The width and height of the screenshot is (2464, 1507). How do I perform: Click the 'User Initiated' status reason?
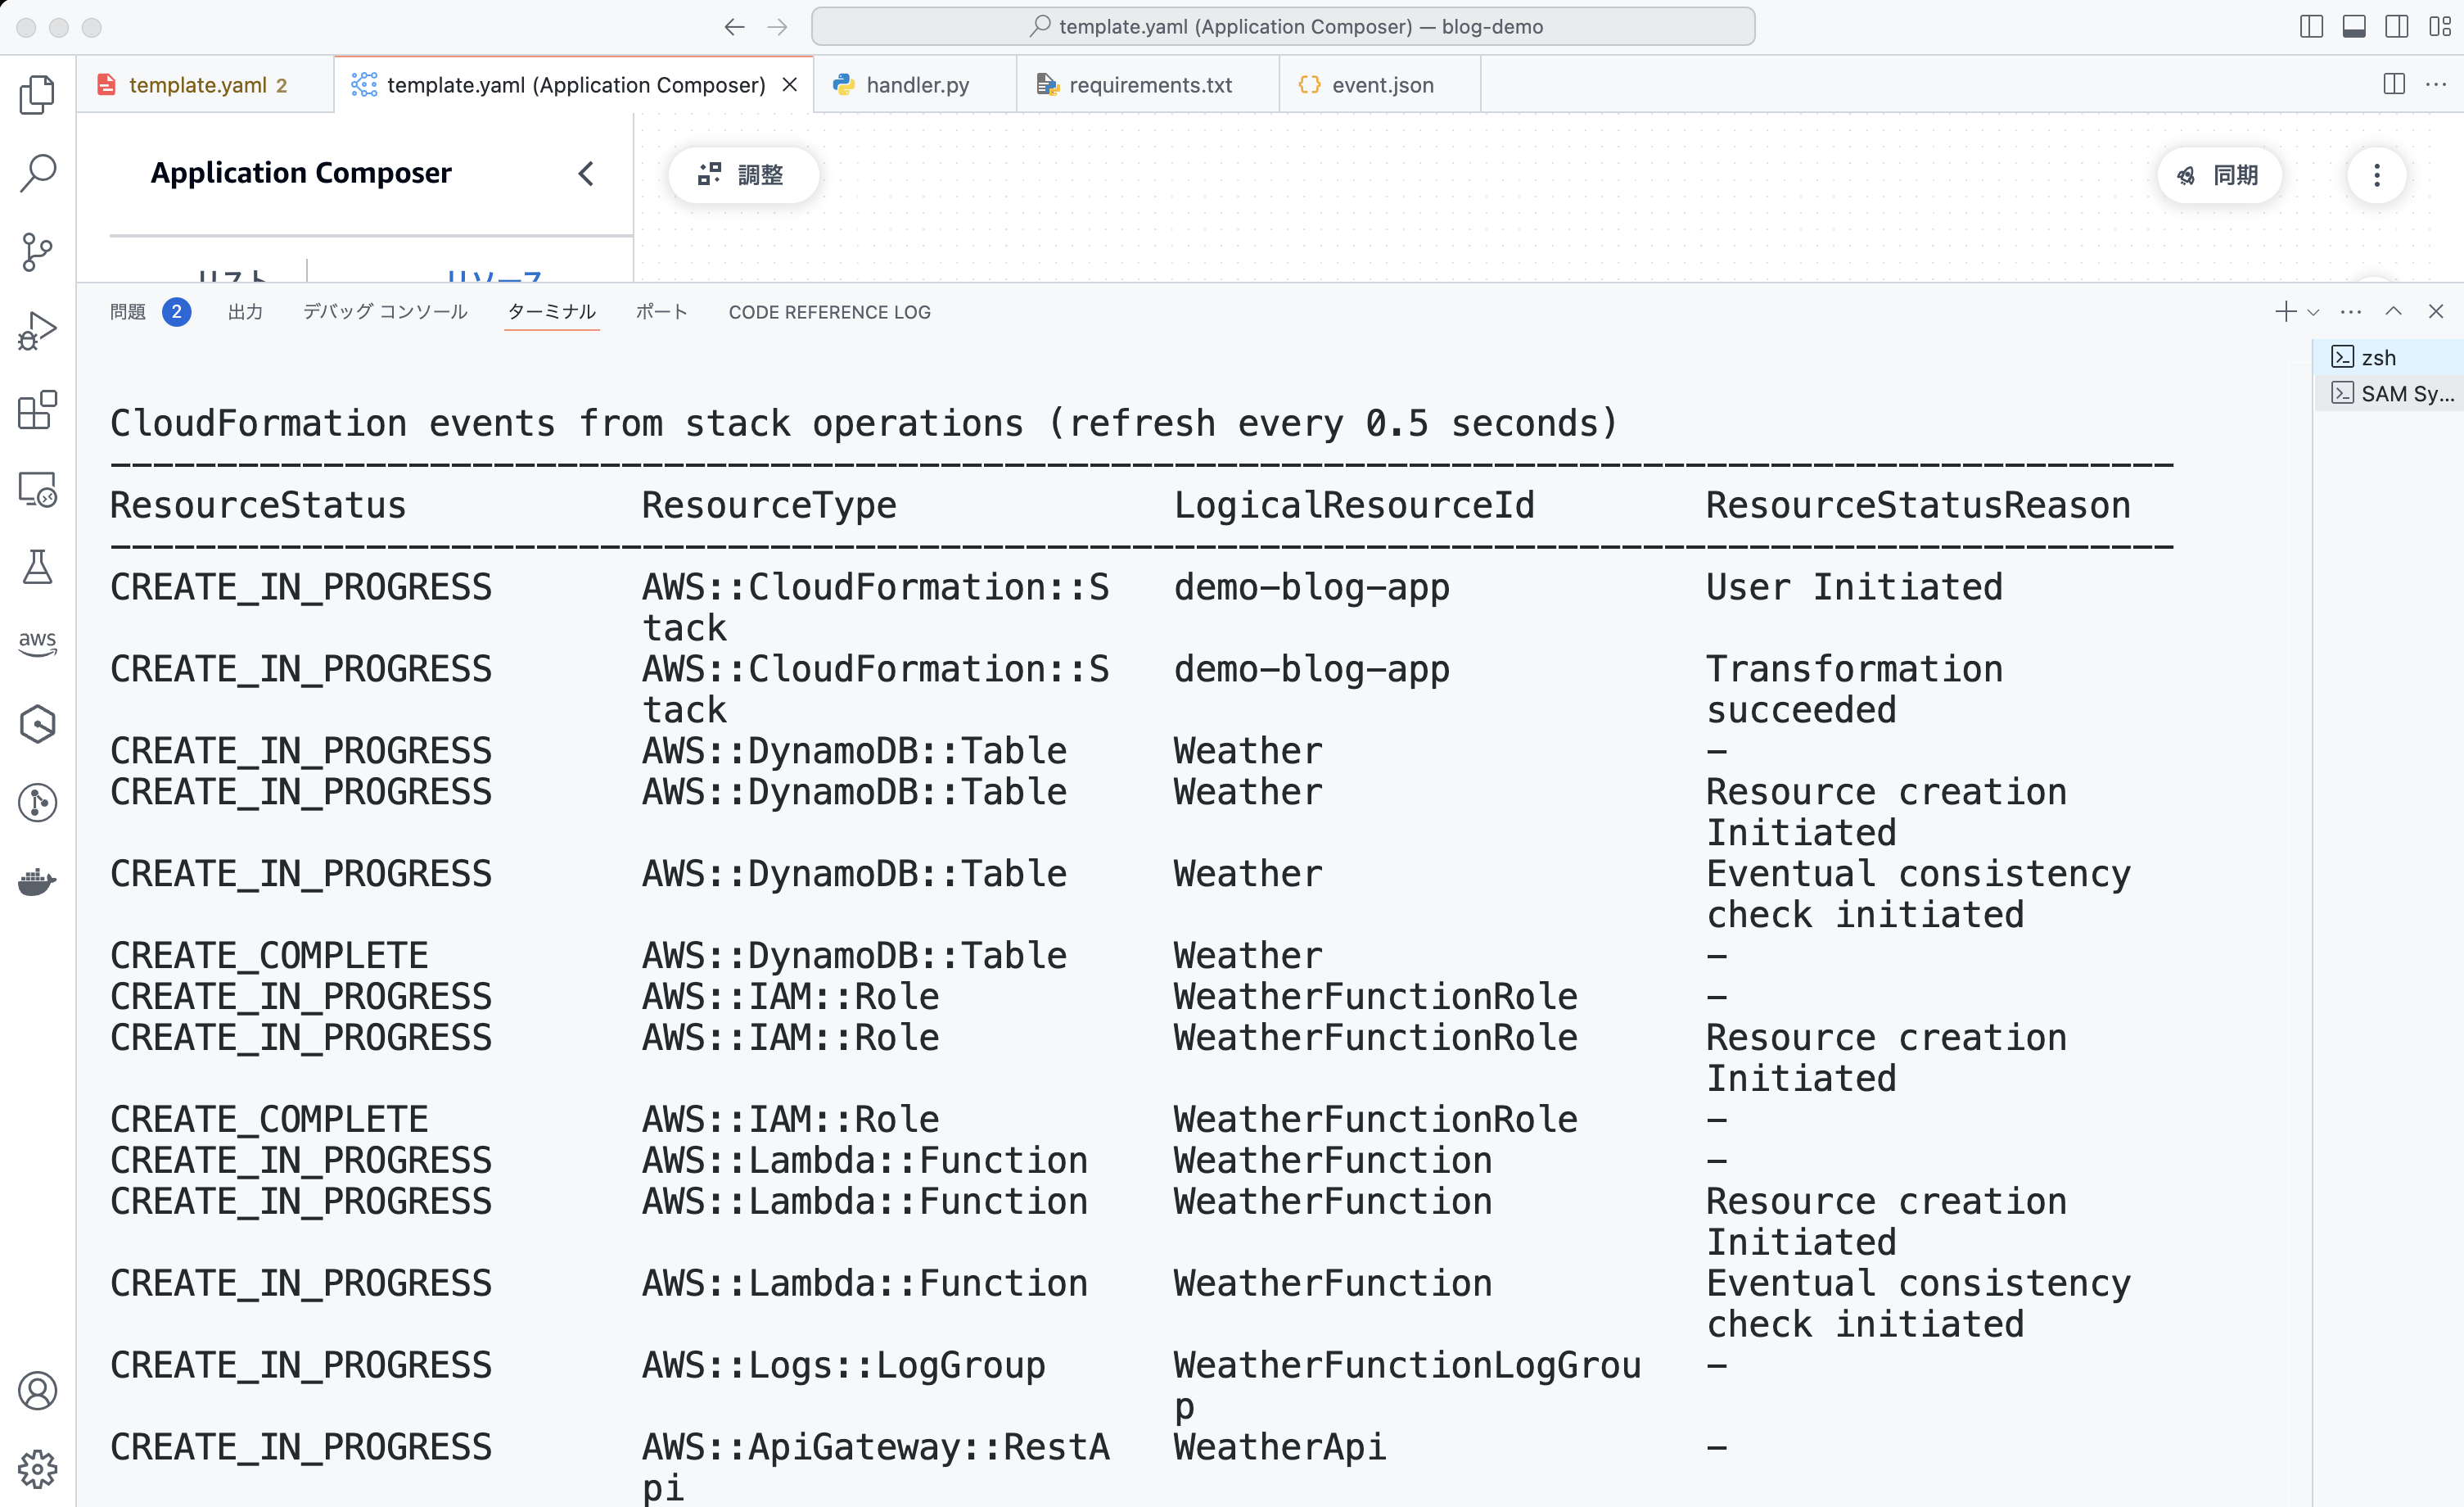click(1854, 587)
